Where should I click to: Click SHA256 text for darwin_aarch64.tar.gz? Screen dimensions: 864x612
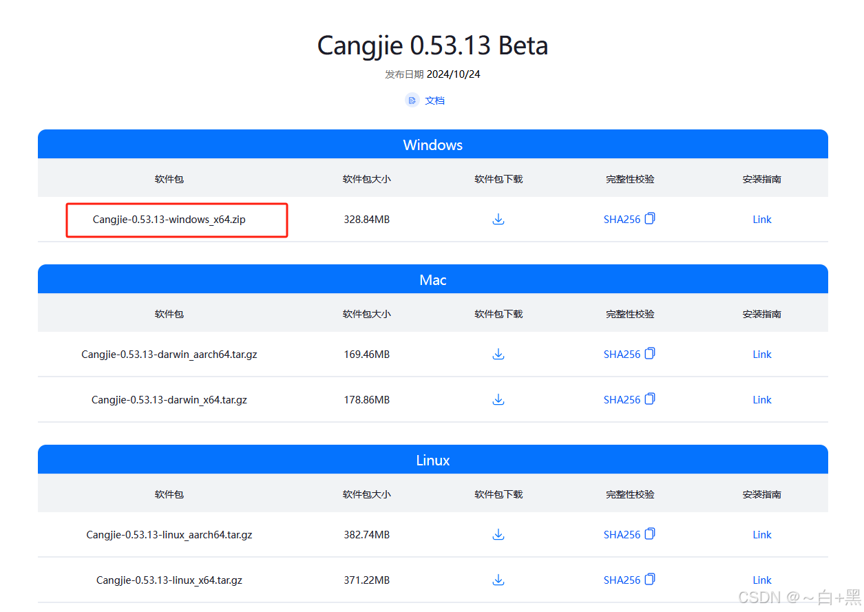(x=622, y=355)
